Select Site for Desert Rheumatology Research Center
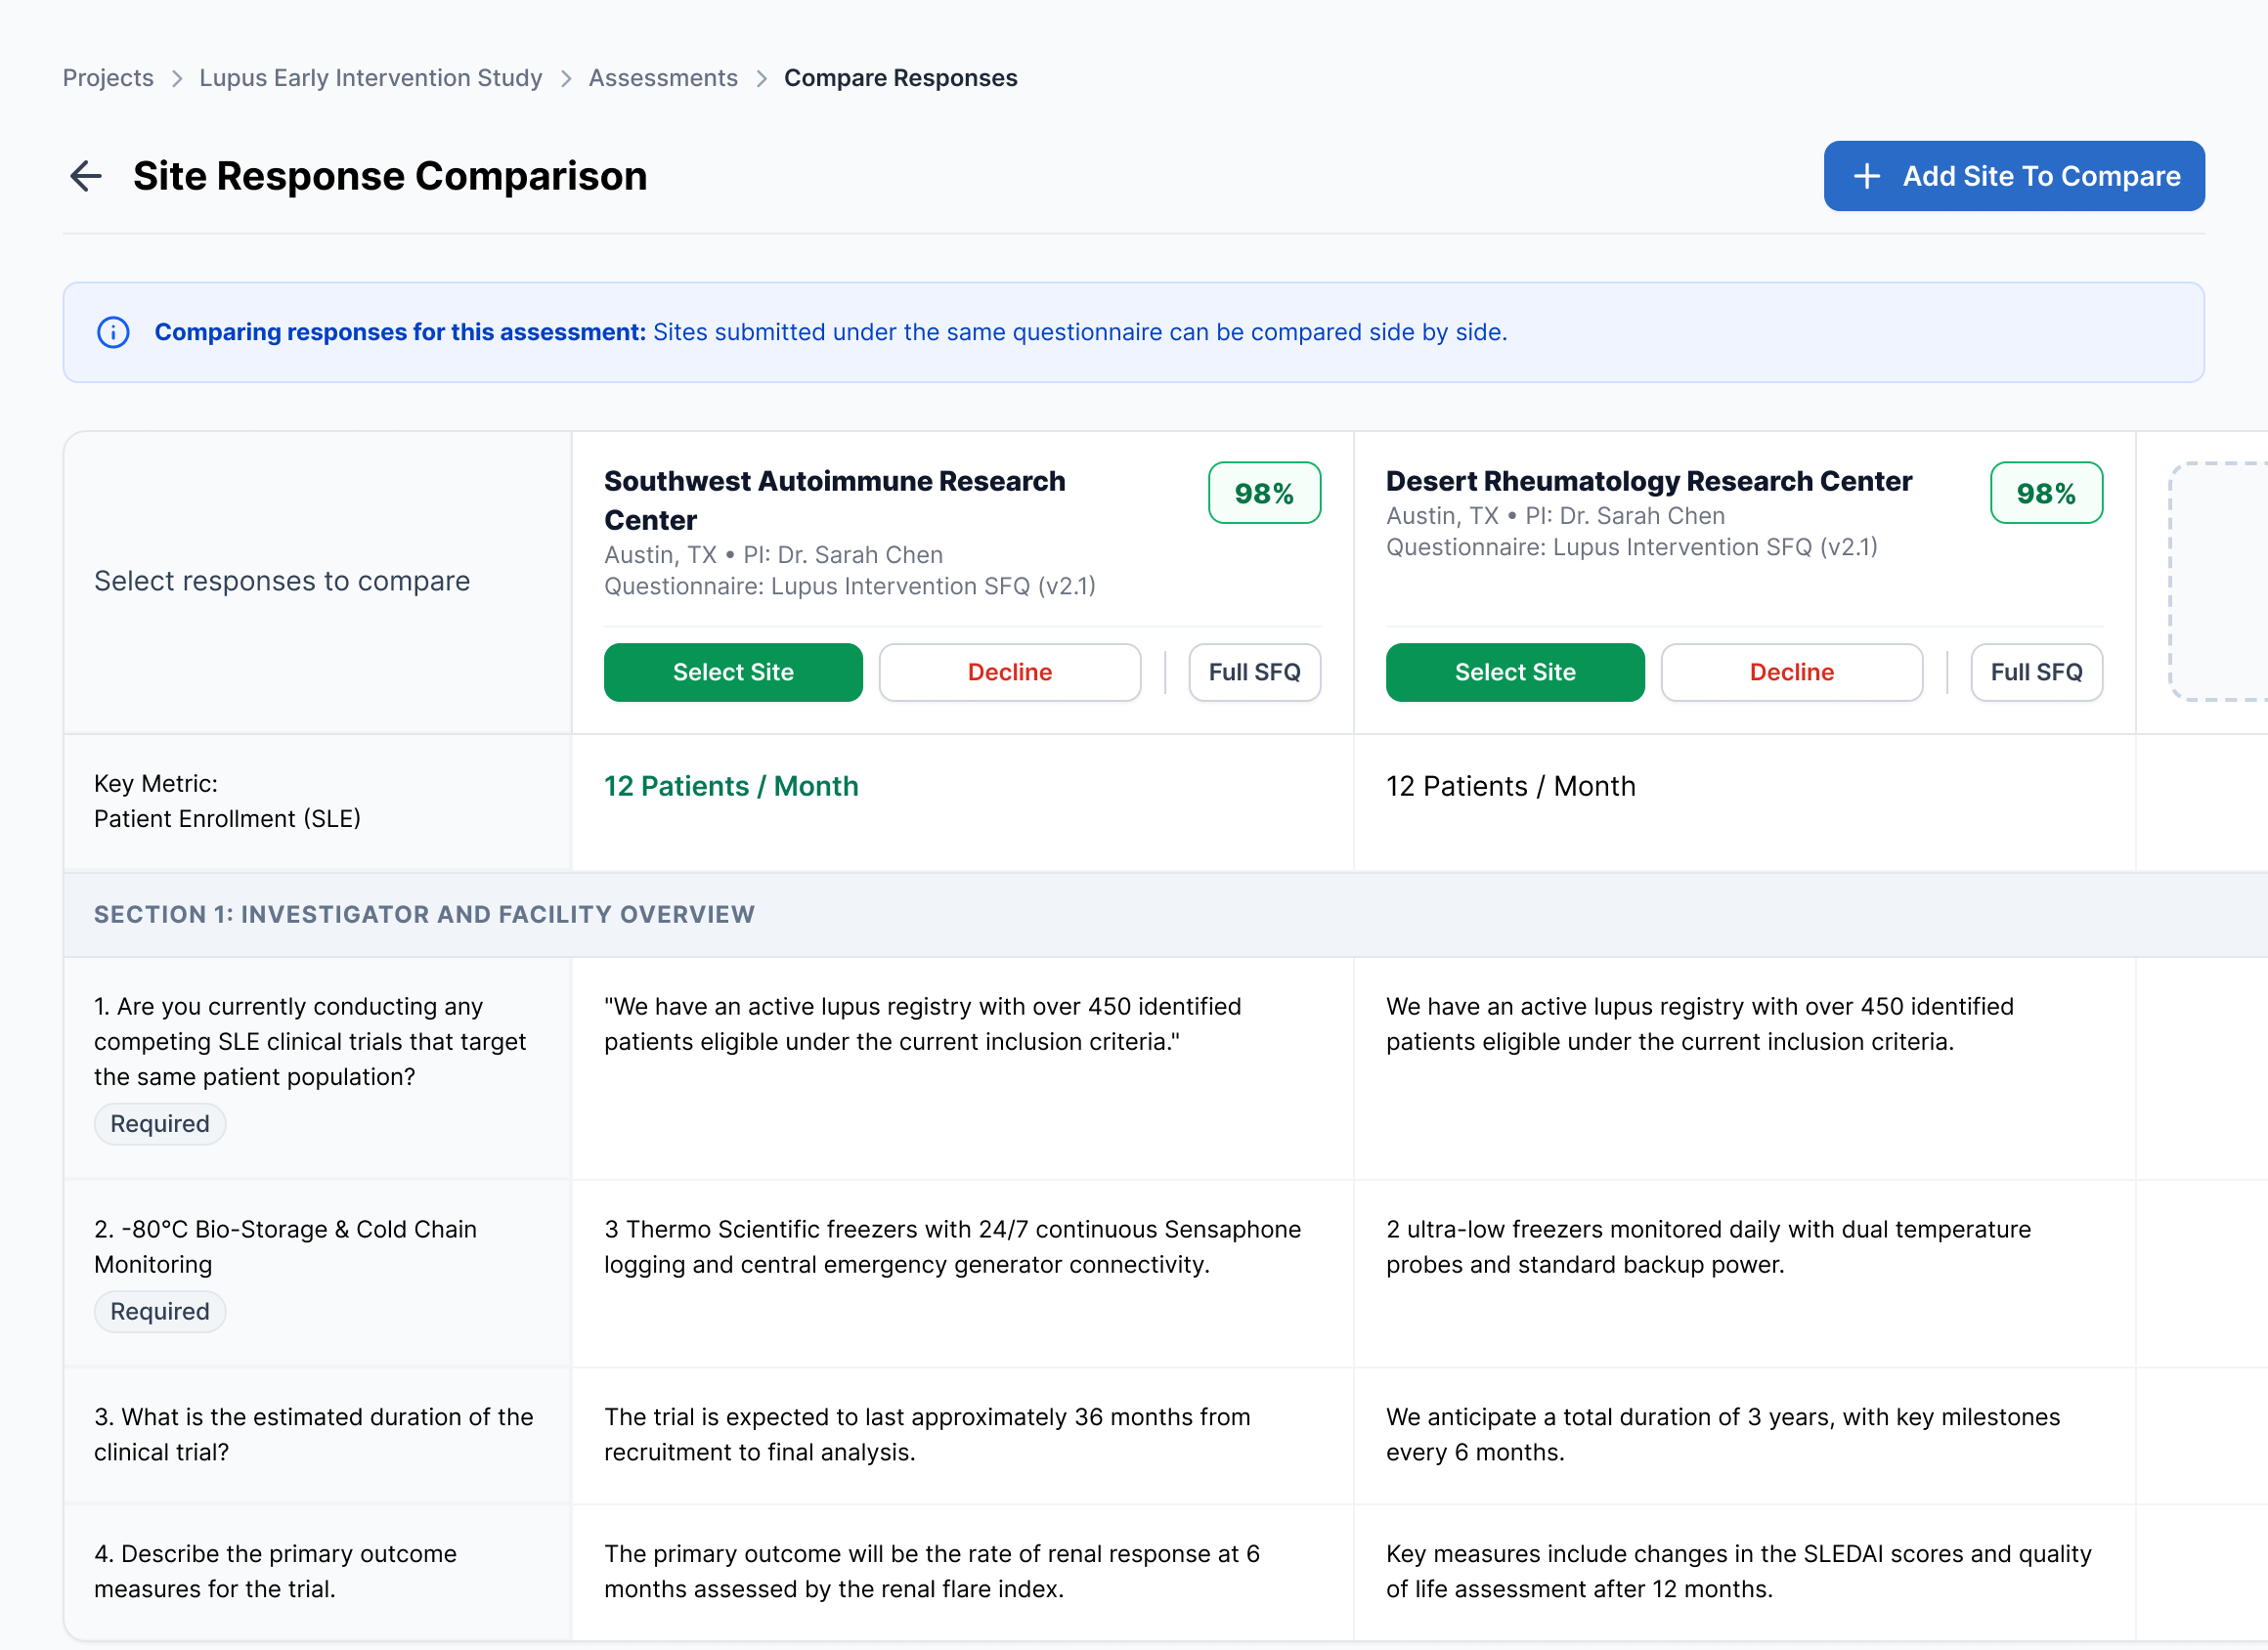This screenshot has width=2268, height=1650. coord(1514,672)
